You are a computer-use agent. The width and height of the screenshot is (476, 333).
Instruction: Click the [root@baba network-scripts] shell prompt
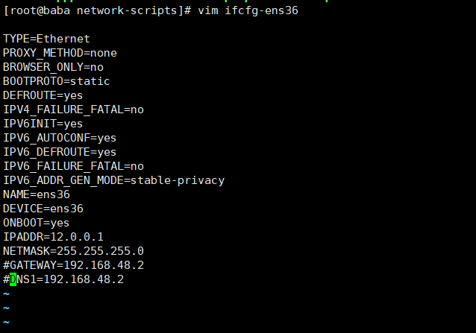97,11
